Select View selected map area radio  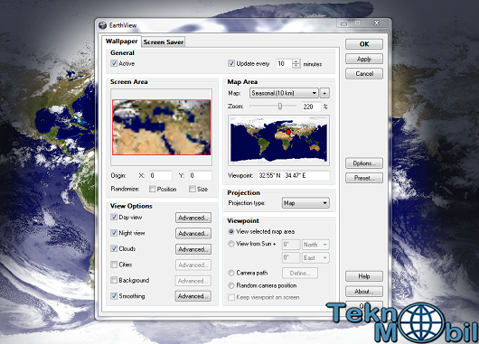click(x=231, y=232)
